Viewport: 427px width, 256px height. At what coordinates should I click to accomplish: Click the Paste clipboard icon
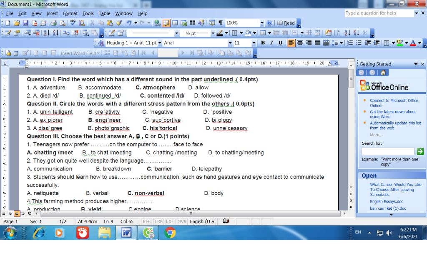pyautogui.click(x=110, y=23)
